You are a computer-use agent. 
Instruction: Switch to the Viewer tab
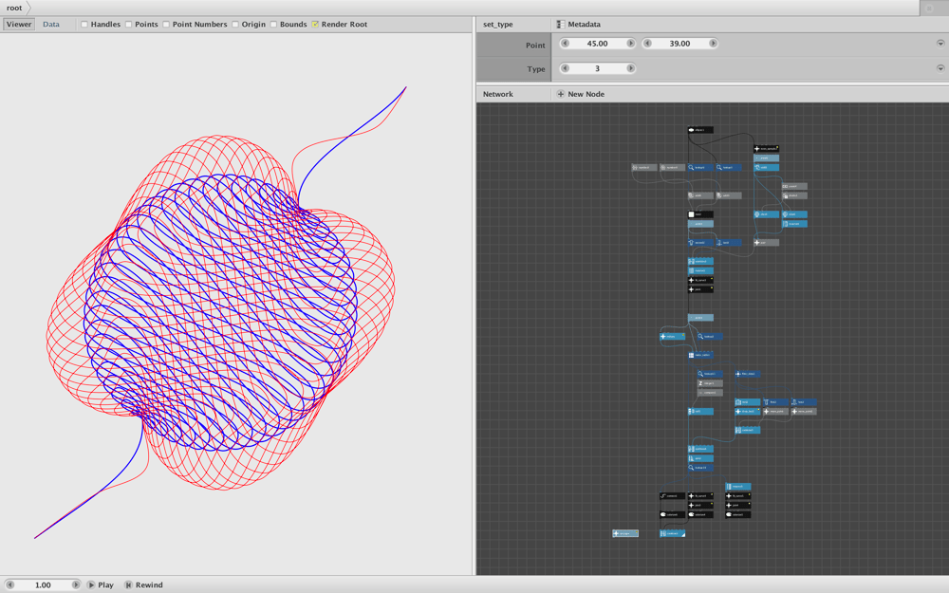click(x=19, y=25)
